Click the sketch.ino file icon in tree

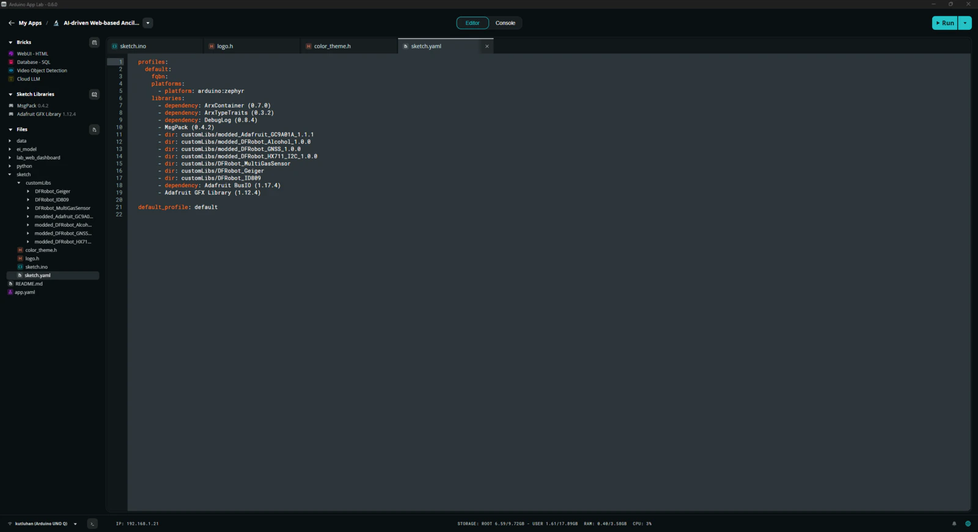(20, 267)
